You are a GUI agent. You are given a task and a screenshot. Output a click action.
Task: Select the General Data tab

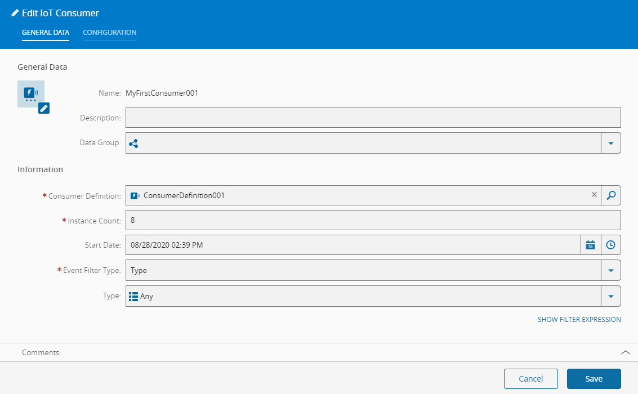(46, 33)
